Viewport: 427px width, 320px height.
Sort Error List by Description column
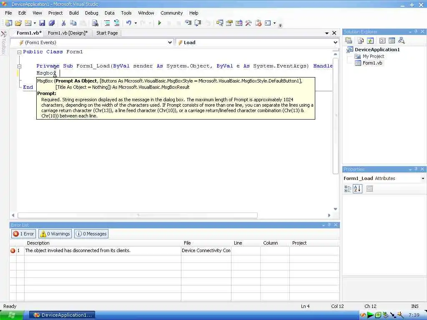[103, 243]
